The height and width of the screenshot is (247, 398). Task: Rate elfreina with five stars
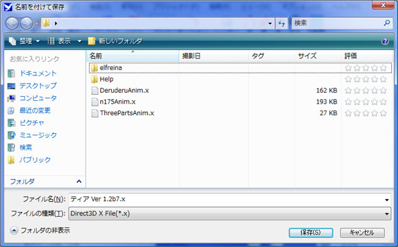384,68
